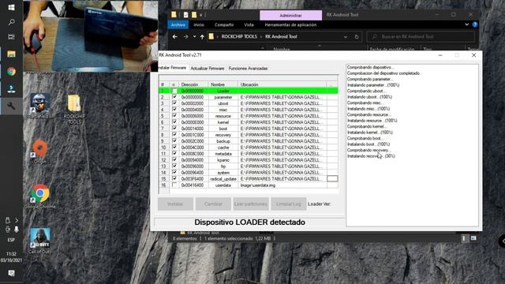
Task: Sort by the Nombre column in Explorer
Action: [x=282, y=49]
